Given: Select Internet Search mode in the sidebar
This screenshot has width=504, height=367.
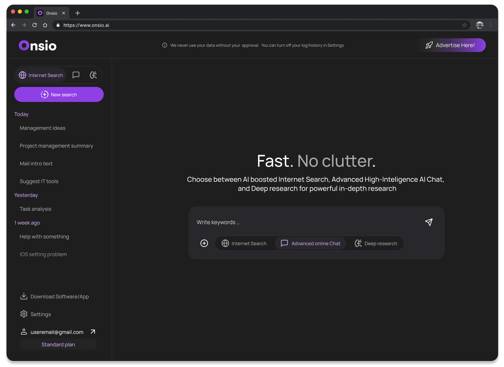Looking at the screenshot, I should [41, 75].
